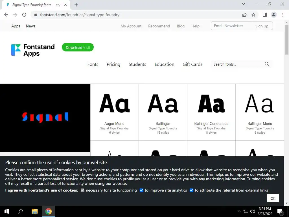The height and width of the screenshot is (217, 289).
Task: Open the Blog link
Action: (181, 26)
